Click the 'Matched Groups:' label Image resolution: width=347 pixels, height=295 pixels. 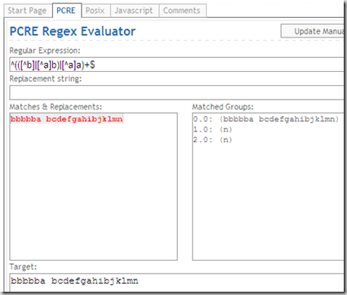(223, 107)
